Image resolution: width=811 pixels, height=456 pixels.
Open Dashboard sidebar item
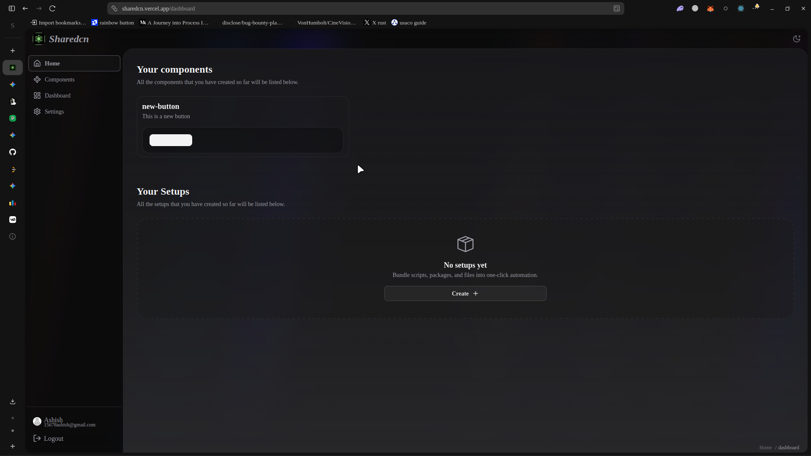(x=57, y=95)
